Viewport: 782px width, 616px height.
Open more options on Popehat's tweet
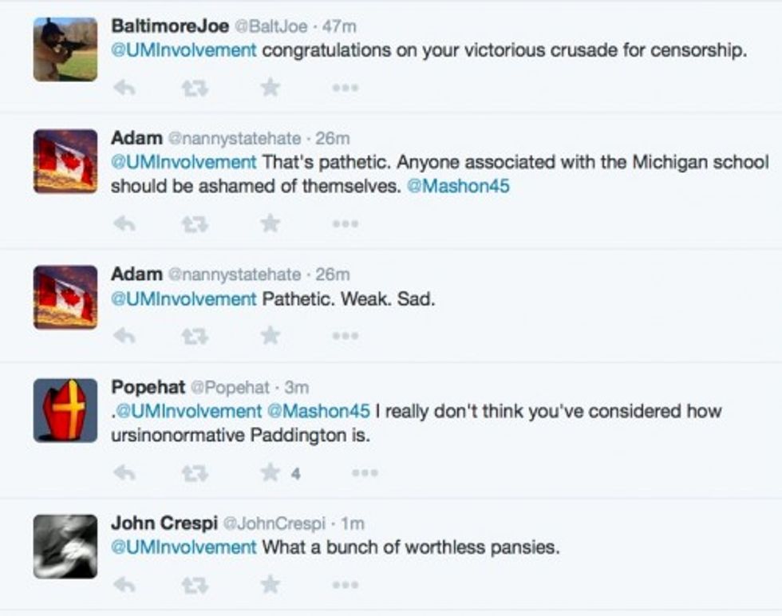pyautogui.click(x=365, y=473)
